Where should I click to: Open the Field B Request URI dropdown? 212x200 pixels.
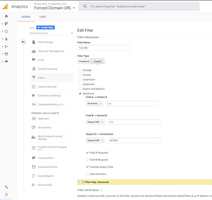(95, 122)
